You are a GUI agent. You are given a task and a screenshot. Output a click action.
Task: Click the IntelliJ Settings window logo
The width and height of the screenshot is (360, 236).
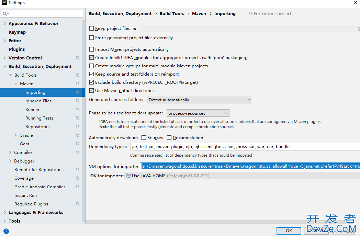click(x=4, y=2)
